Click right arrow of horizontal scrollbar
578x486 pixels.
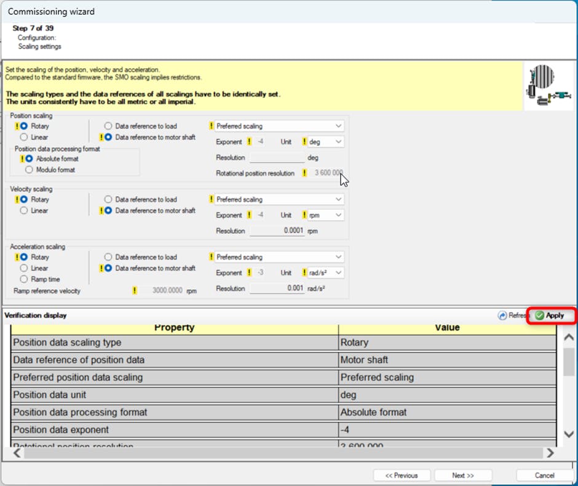pyautogui.click(x=550, y=453)
